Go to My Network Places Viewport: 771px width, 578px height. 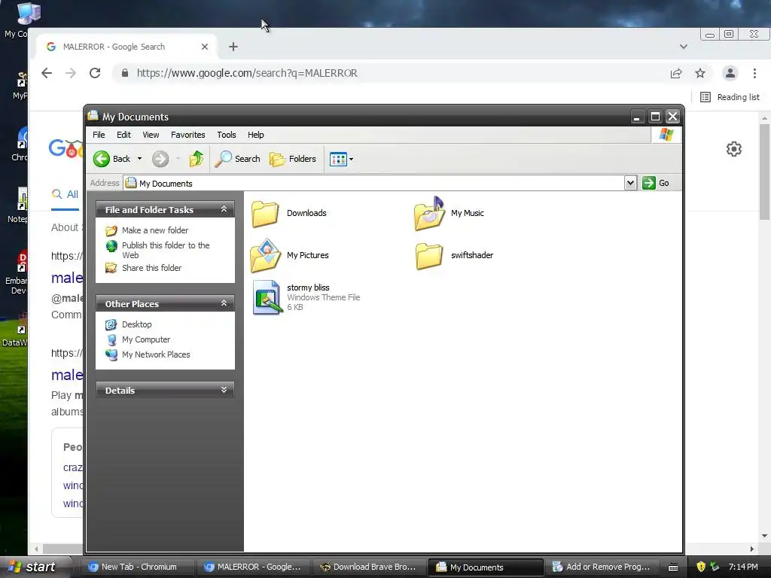(x=155, y=354)
